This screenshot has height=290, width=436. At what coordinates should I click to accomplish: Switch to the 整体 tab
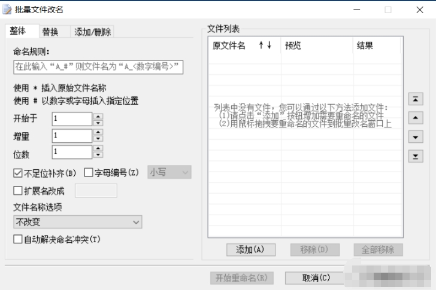[22, 31]
